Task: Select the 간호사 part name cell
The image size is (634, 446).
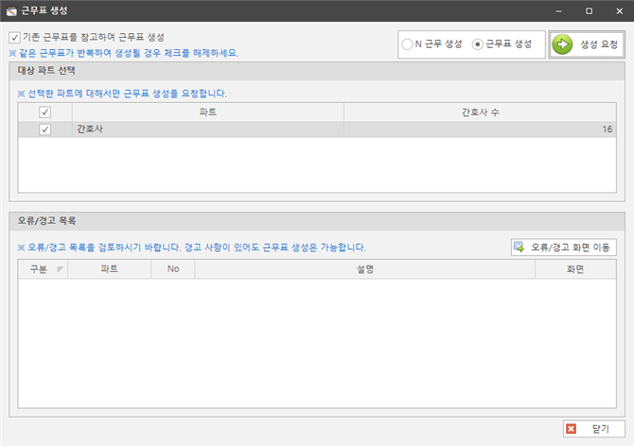Action: [208, 130]
